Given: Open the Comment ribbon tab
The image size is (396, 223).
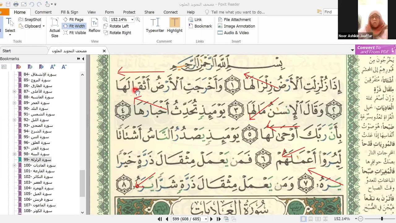Looking at the screenshot, I should pyautogui.click(x=43, y=12).
